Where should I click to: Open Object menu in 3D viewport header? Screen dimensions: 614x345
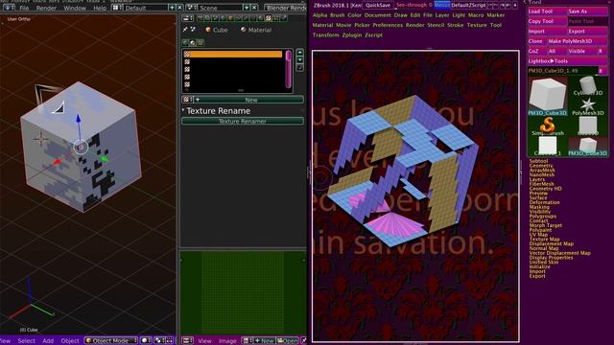[x=70, y=341]
